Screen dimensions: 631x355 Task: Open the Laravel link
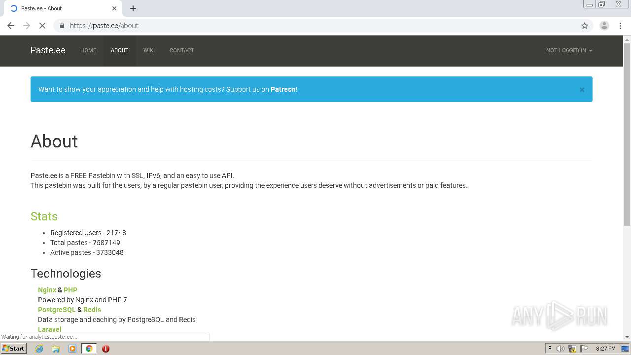coord(50,329)
